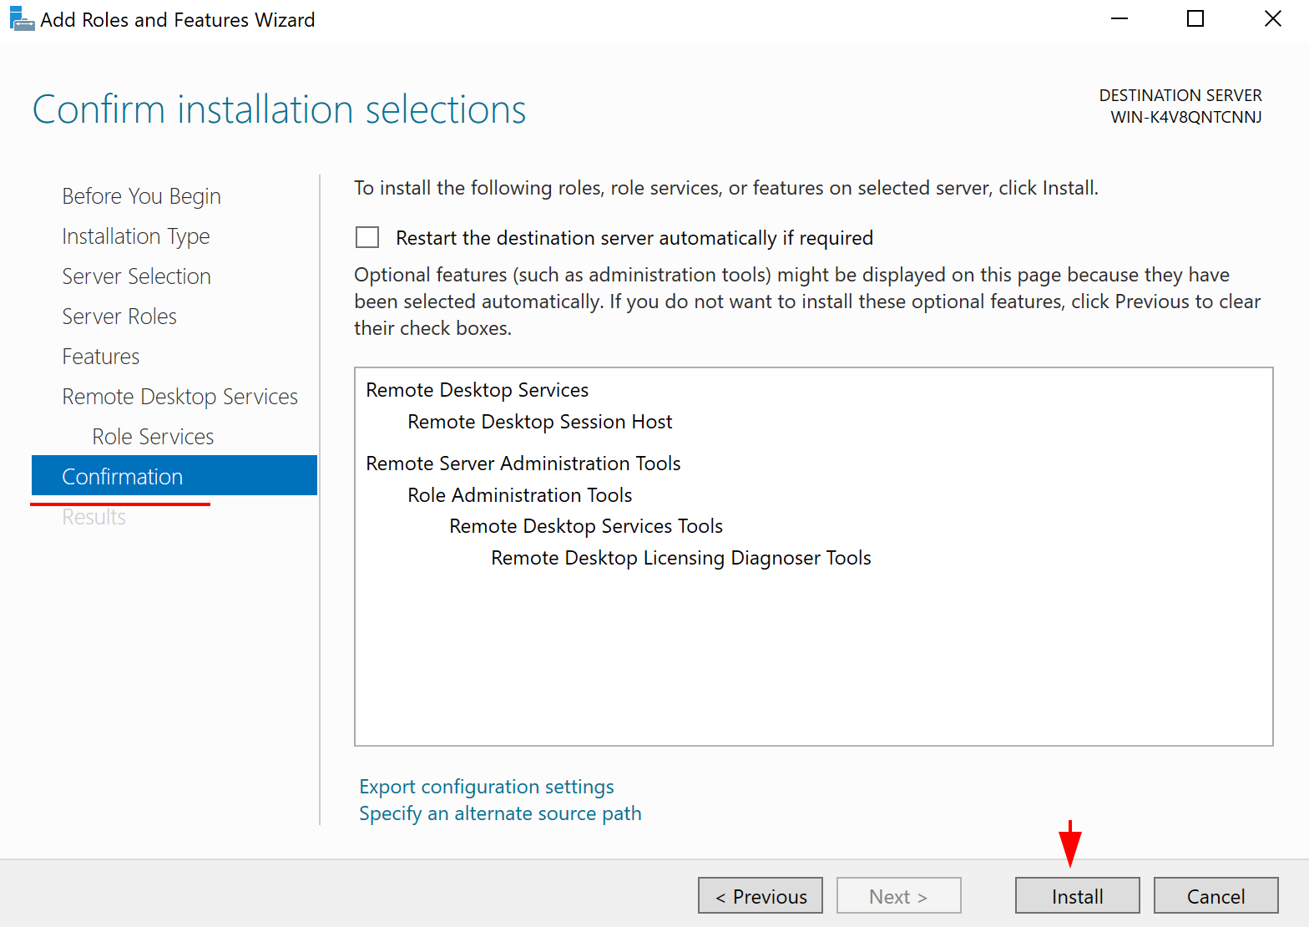Open the Remote Desktop Services step
Viewport: 1309px width, 927px height.
point(179,397)
